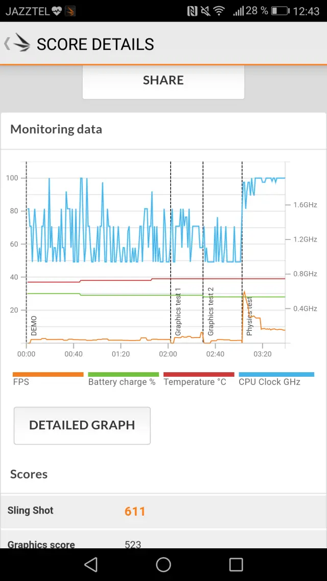Tap the battery status icon
Viewport: 327px width, 581px height.
(279, 11)
